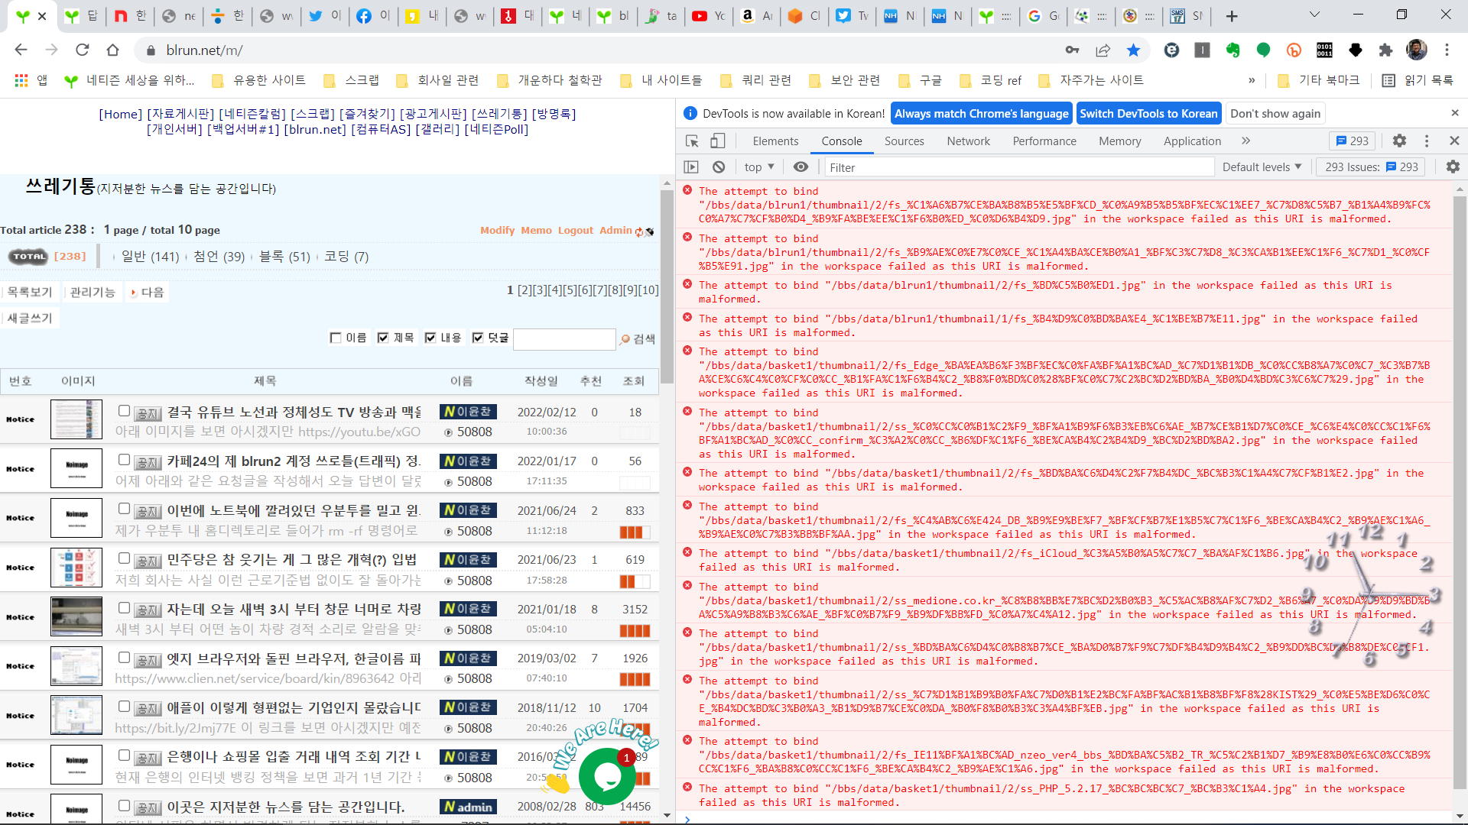
Task: Open the DevTools three-dot customize menu
Action: click(1427, 141)
